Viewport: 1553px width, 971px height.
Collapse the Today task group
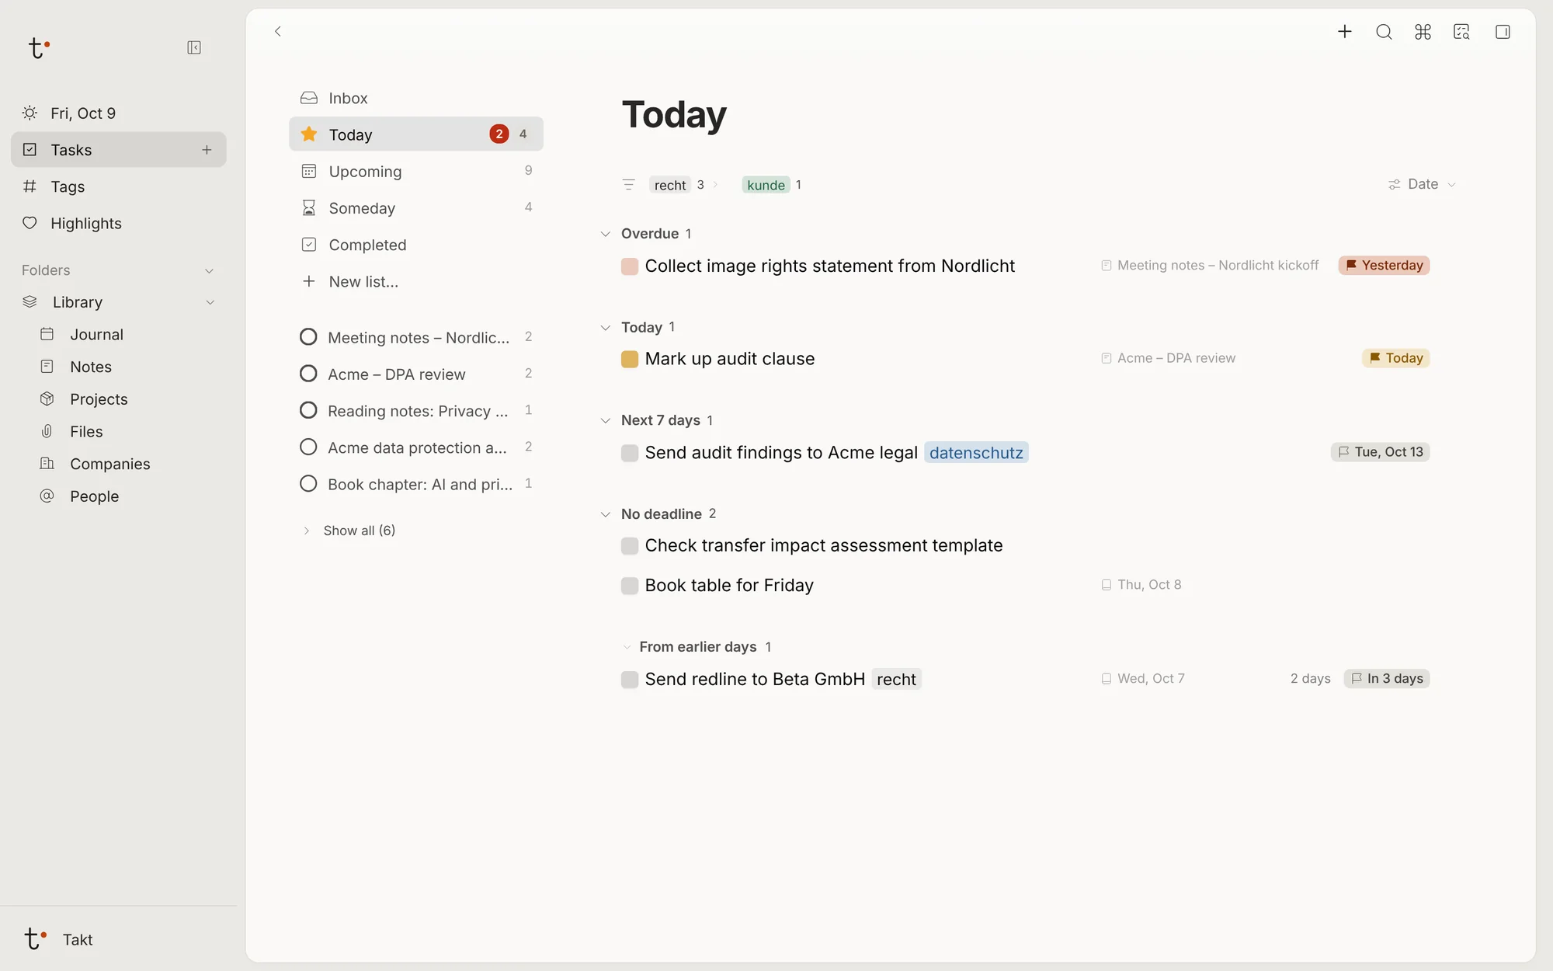(x=606, y=328)
